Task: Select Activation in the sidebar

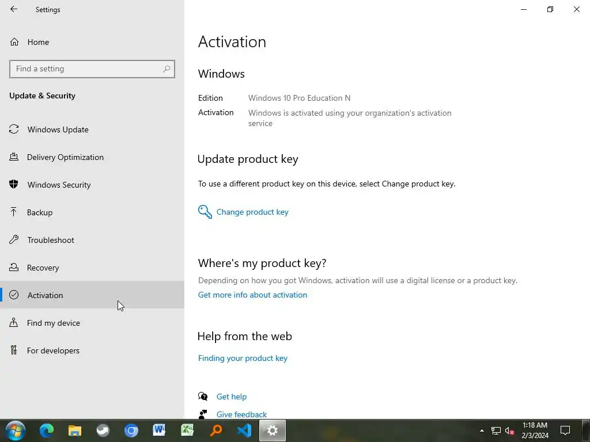Action: click(92, 295)
